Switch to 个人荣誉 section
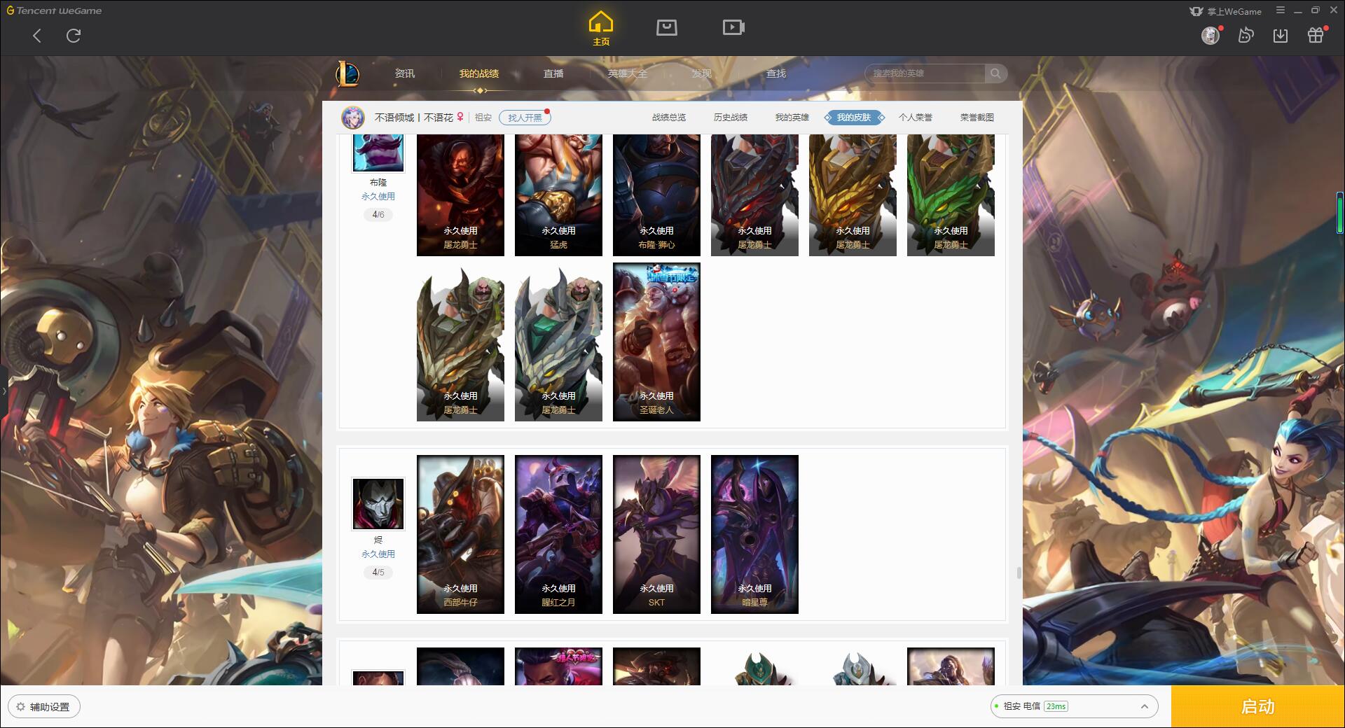1345x728 pixels. pyautogui.click(x=916, y=118)
